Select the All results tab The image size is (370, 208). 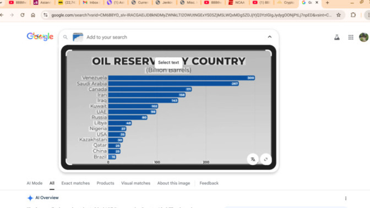tap(52, 183)
